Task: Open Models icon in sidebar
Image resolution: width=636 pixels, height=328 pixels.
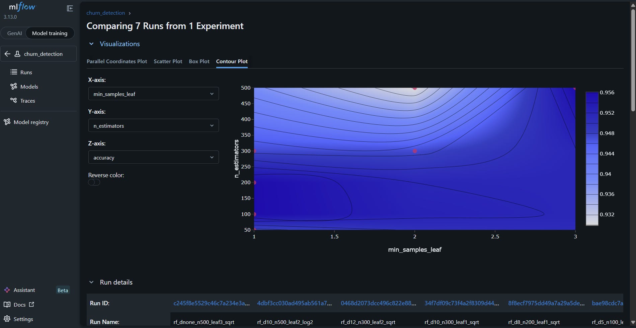Action: pos(14,86)
